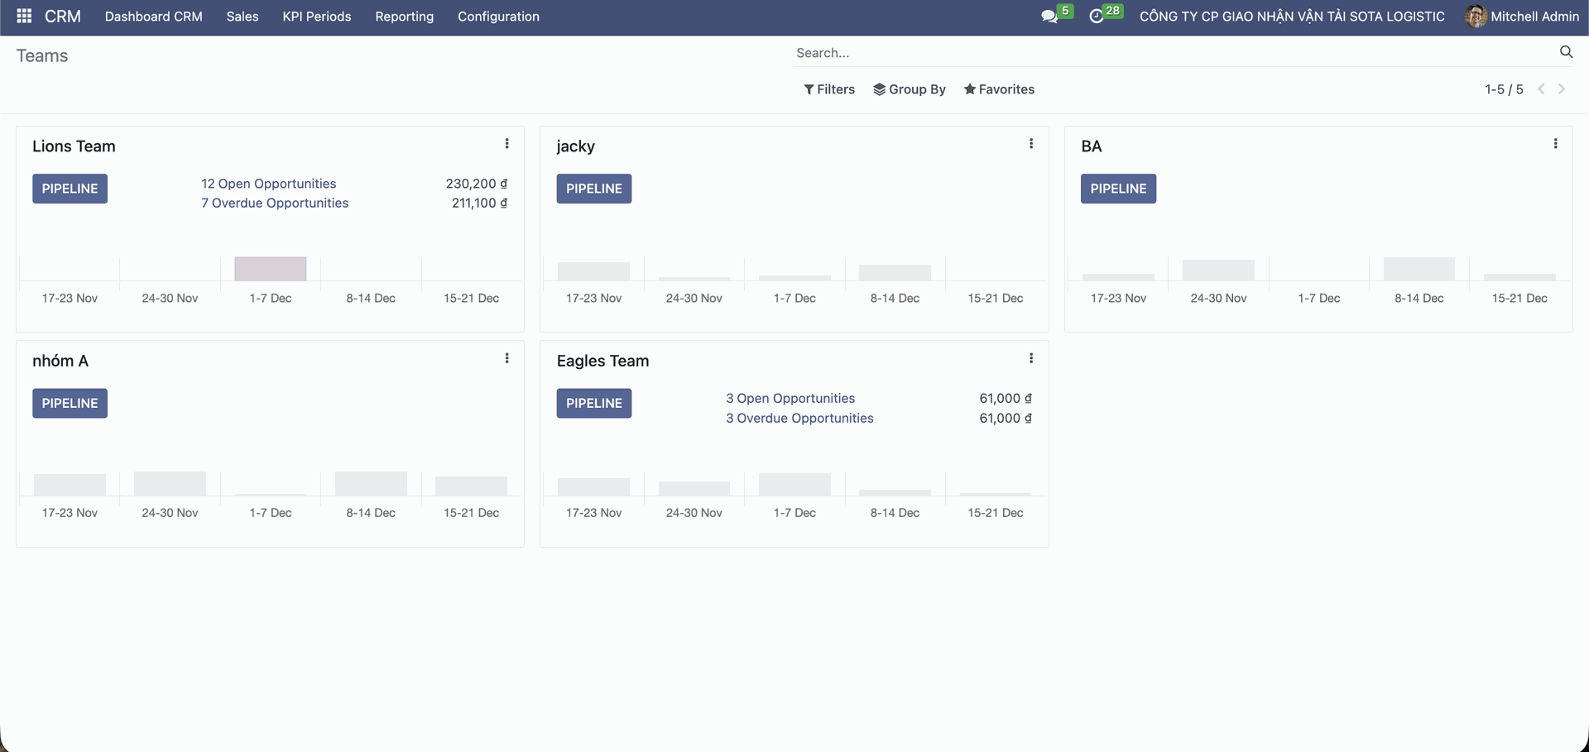Expand the Favorites dropdown
This screenshot has height=752, width=1589.
click(x=999, y=89)
